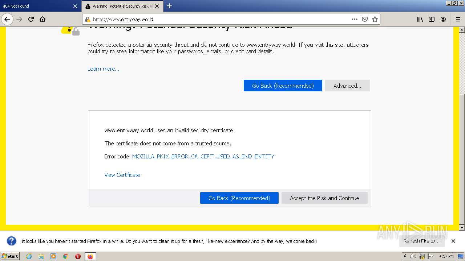Screen dimensions: 465x261
Task: Open the Windows Start menu
Action: point(10,256)
